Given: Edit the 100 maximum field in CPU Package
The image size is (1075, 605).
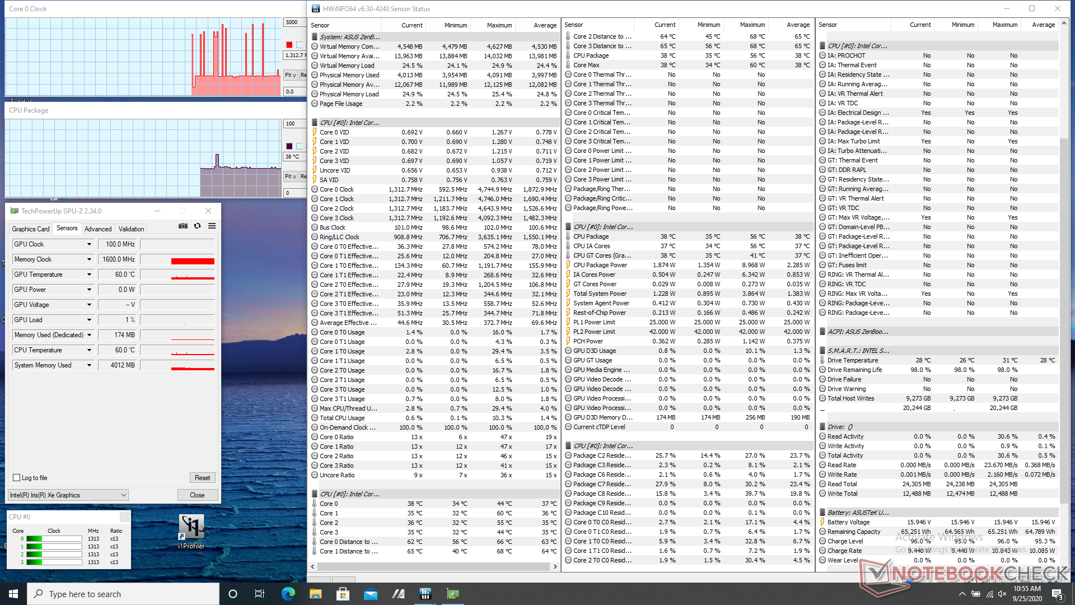Looking at the screenshot, I should [x=295, y=124].
